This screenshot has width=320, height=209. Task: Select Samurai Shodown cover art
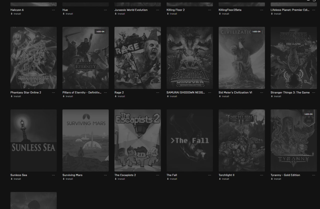190,58
